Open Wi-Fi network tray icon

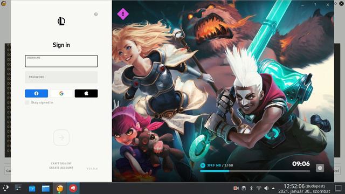pyautogui.click(x=259, y=188)
